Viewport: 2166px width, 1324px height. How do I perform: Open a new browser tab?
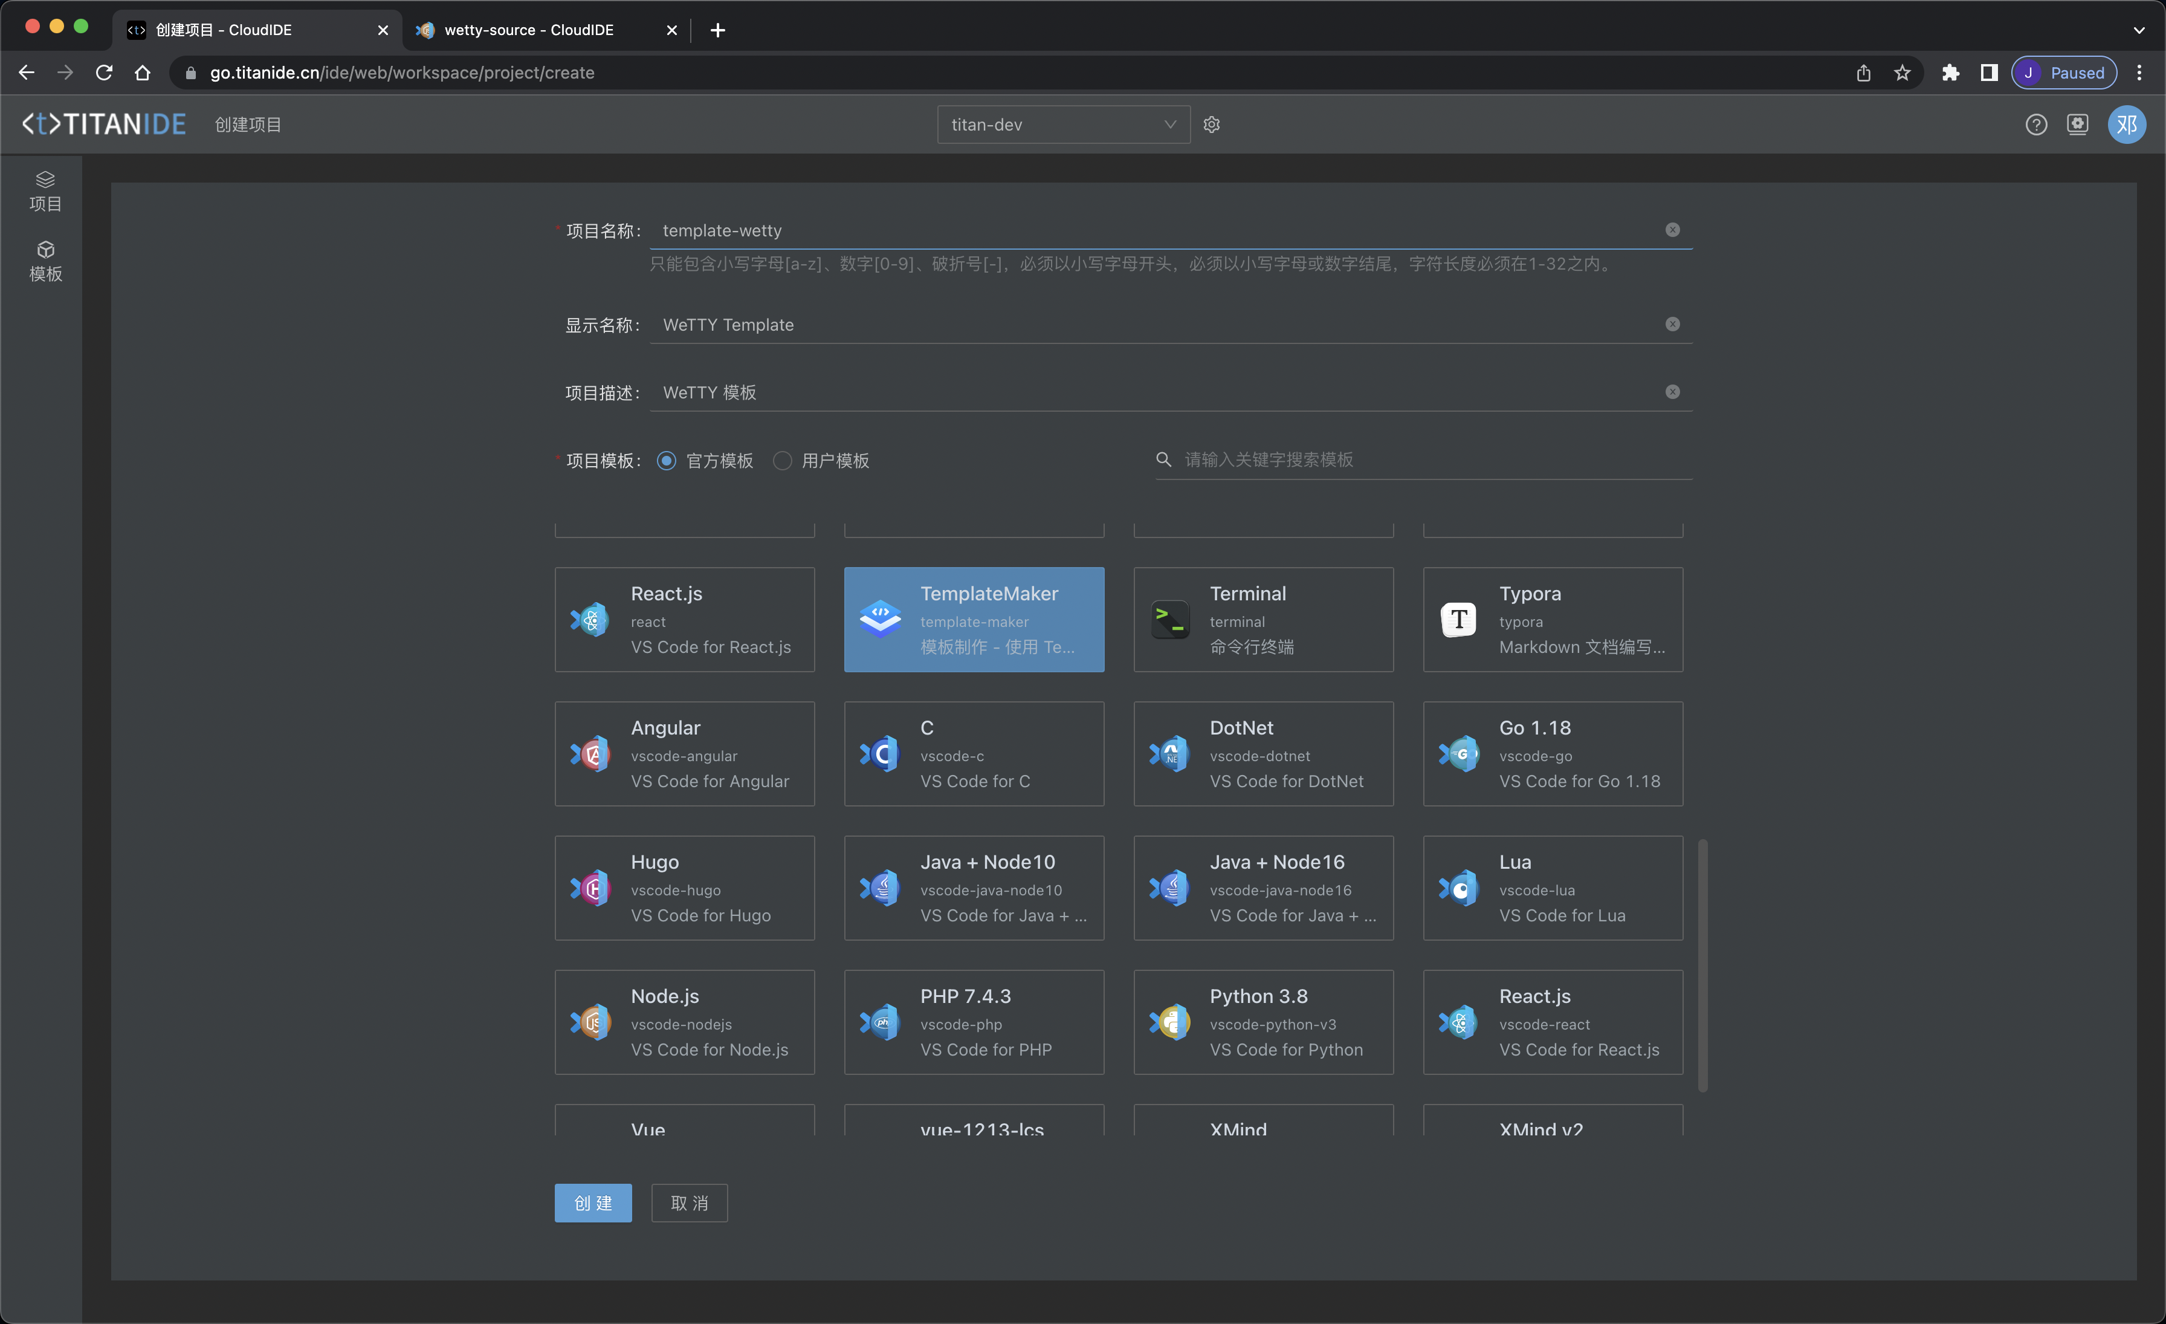point(717,30)
